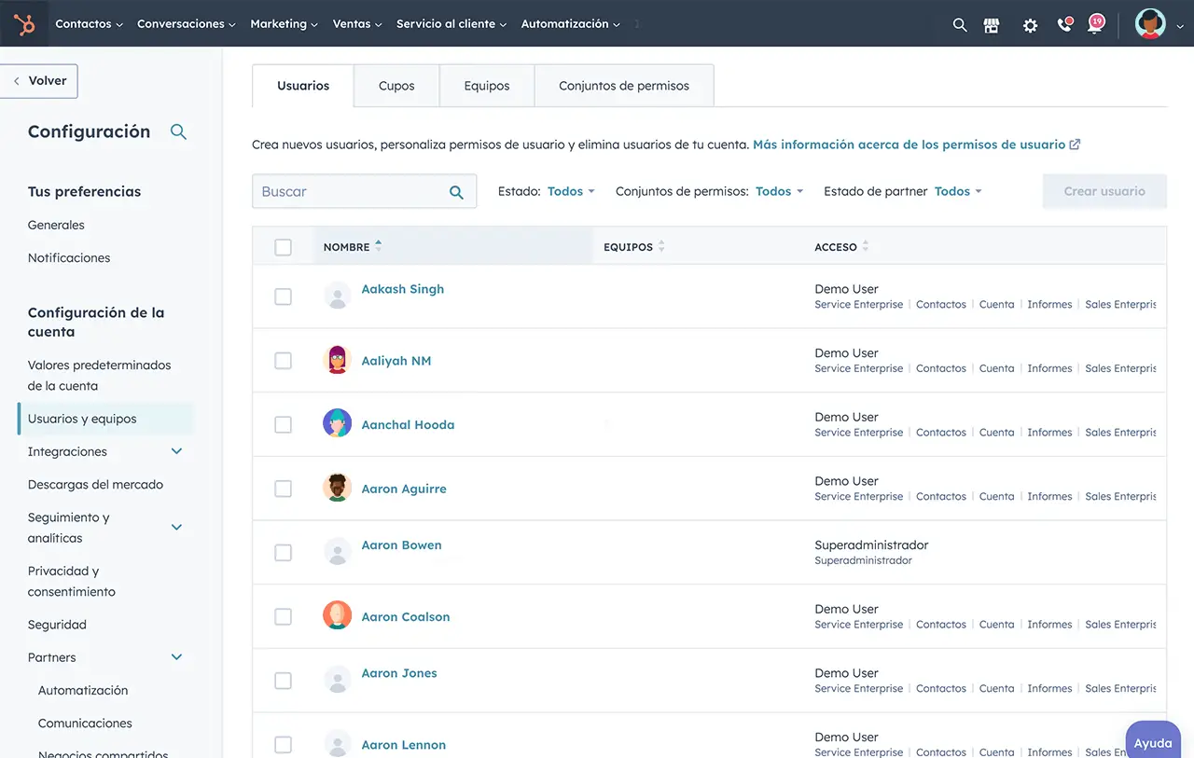Expand the Integraciones sidebar section
The image size is (1194, 758).
point(176,451)
